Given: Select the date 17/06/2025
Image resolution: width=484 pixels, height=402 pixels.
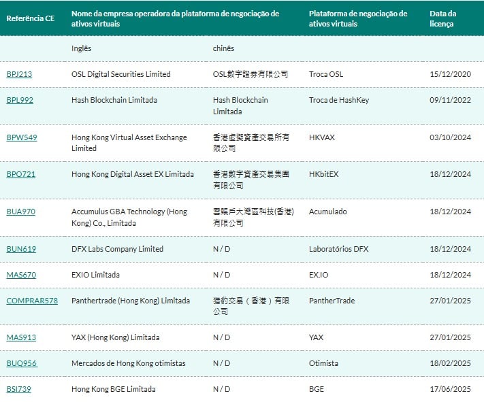Looking at the screenshot, I should (x=451, y=389).
